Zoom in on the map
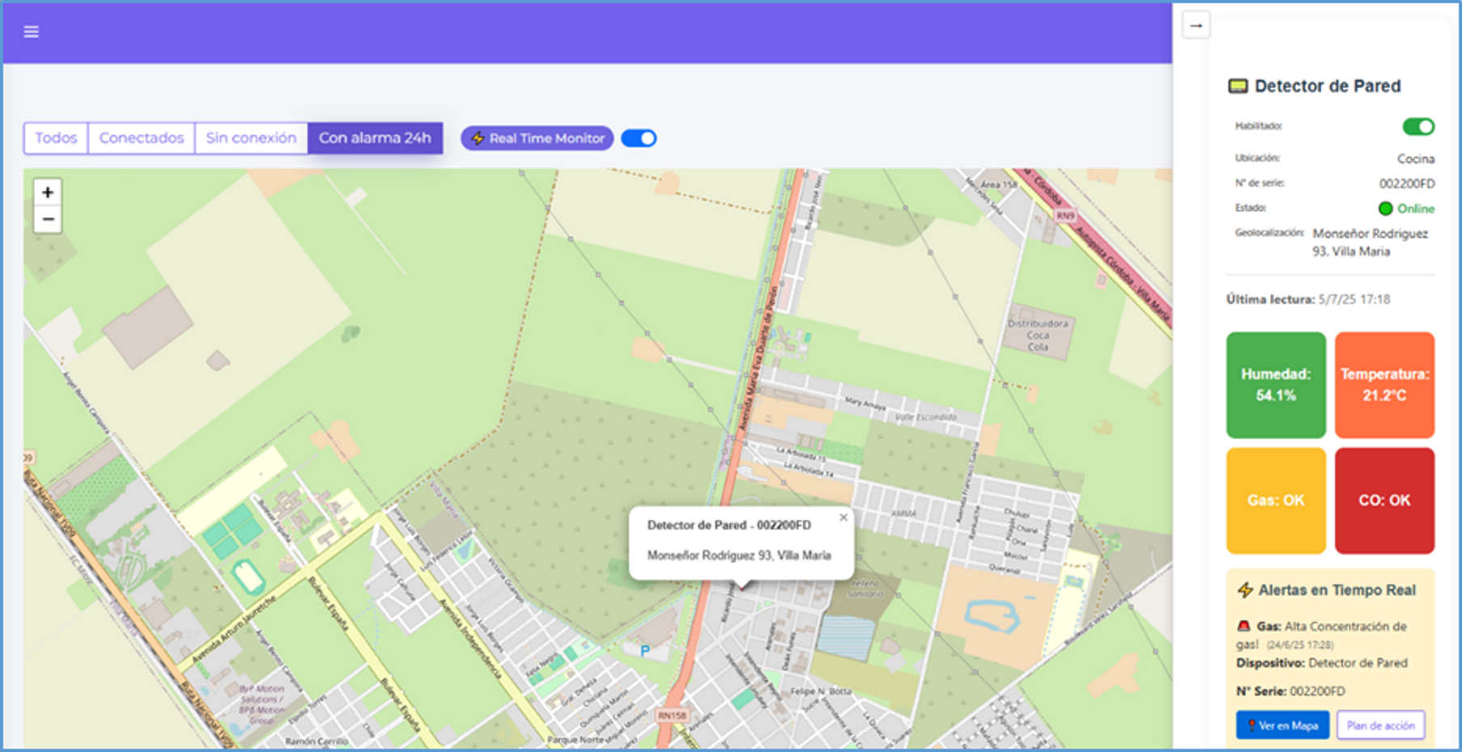This screenshot has height=752, width=1462. pyautogui.click(x=48, y=192)
